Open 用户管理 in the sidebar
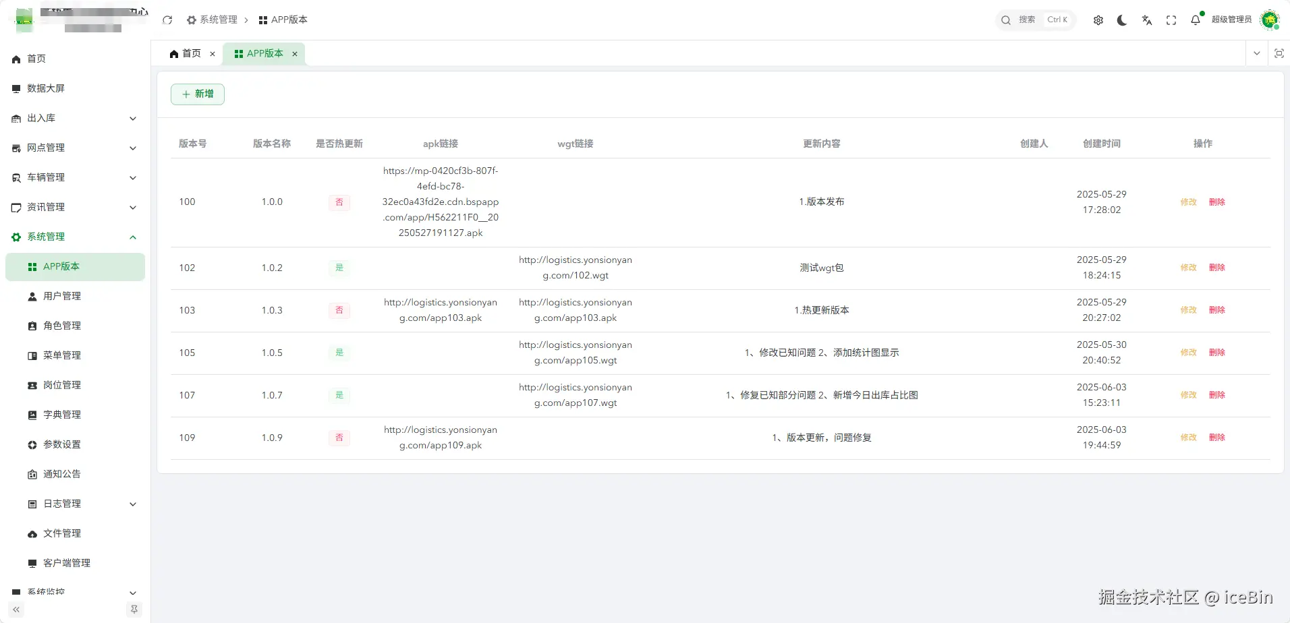1290x623 pixels. click(75, 296)
